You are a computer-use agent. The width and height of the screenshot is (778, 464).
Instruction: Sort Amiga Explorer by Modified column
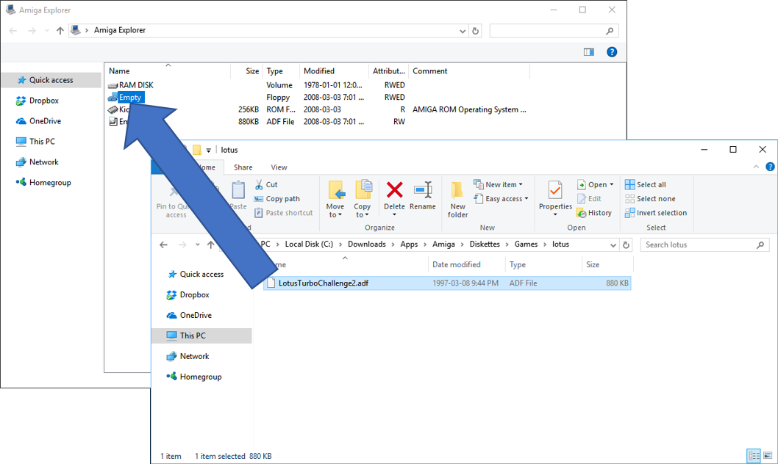pyautogui.click(x=319, y=71)
